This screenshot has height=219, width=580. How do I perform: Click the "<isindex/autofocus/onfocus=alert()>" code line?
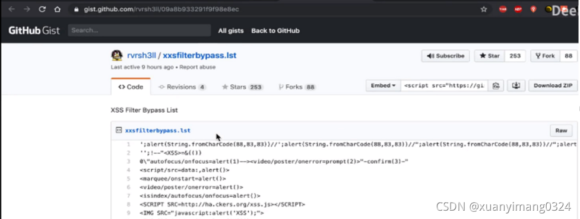pos(200,196)
